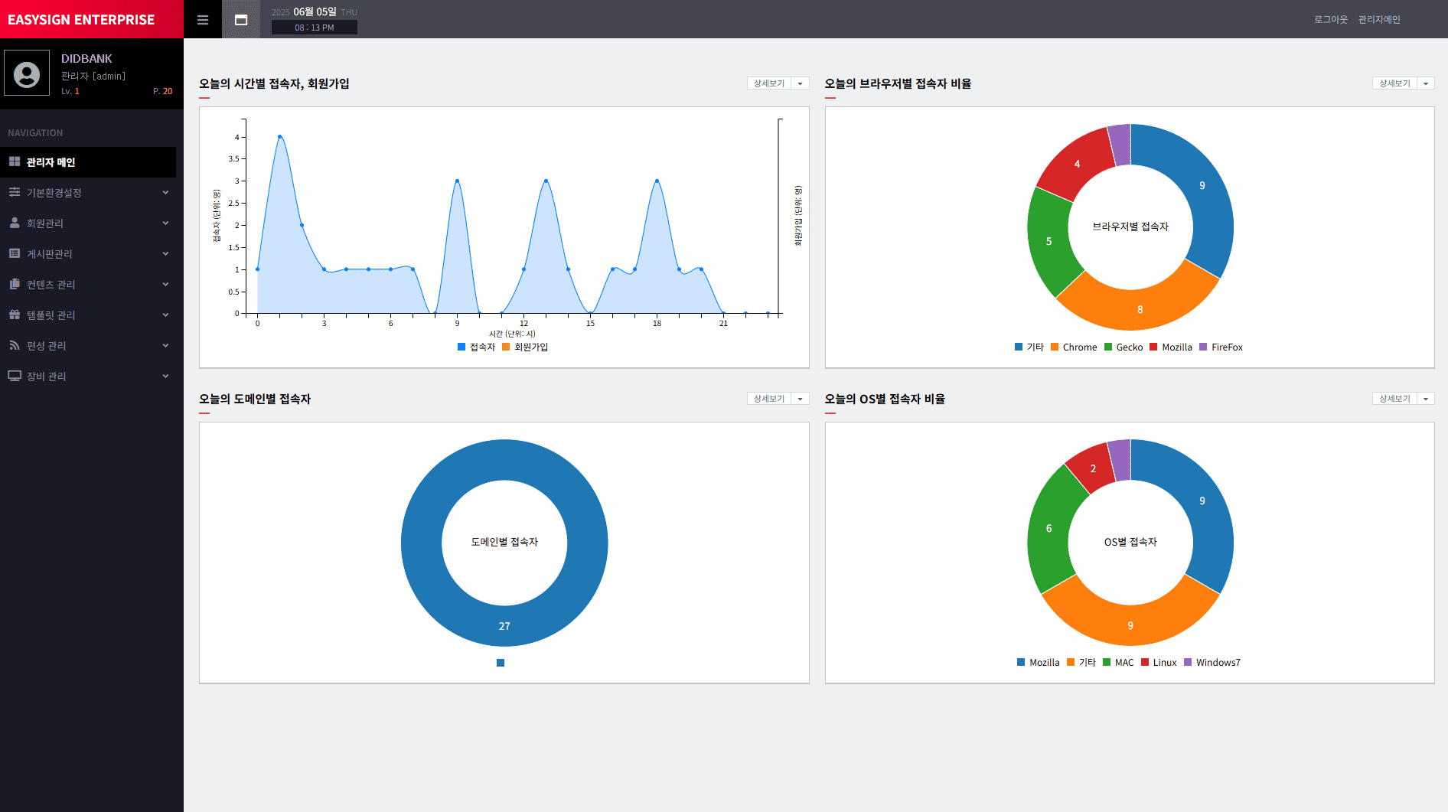The height and width of the screenshot is (812, 1448).
Task: Open dropdown arrow beside OS별 상세보기
Action: coord(1426,399)
